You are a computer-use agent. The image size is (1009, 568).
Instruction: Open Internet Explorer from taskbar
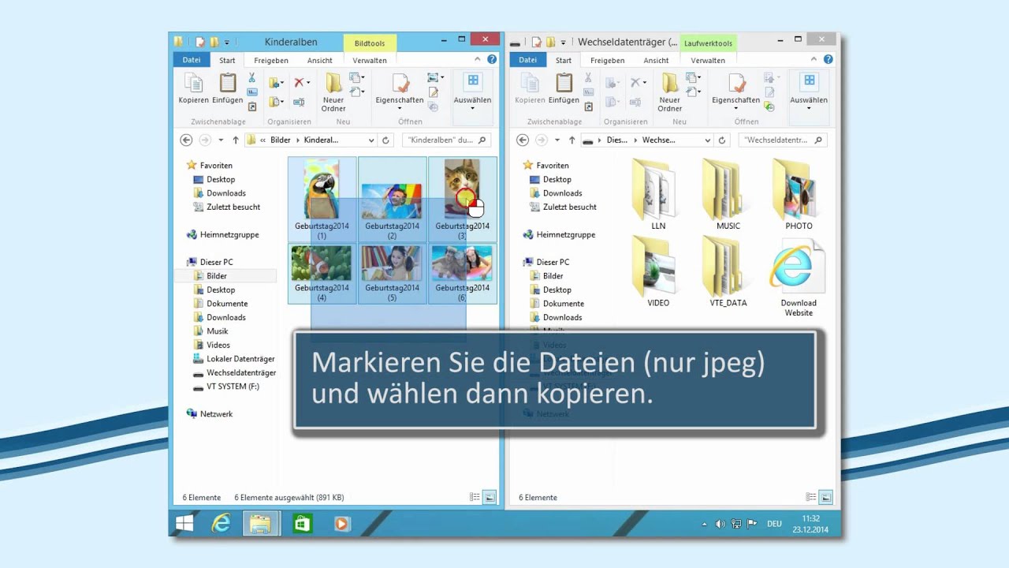pos(221,523)
